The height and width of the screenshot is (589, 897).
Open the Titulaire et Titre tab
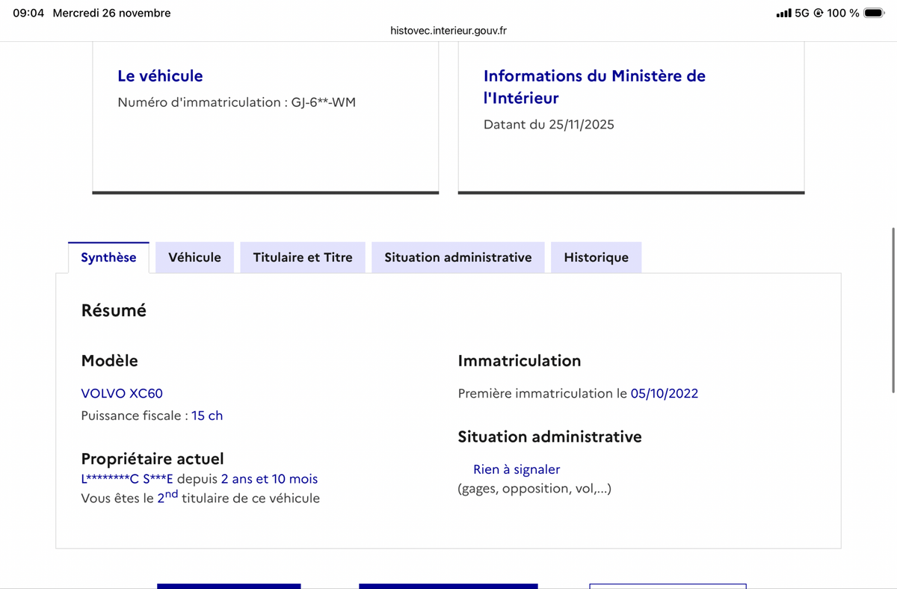point(303,257)
